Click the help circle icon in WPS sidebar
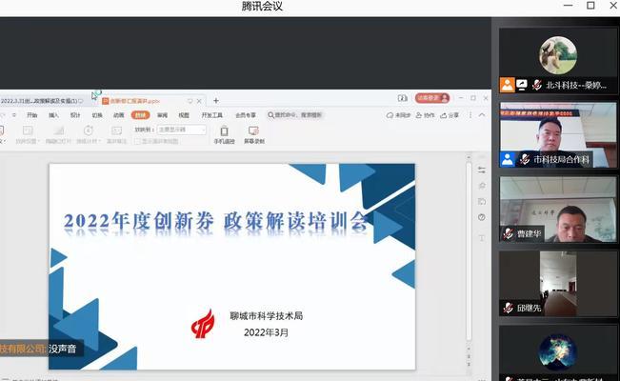 482,217
